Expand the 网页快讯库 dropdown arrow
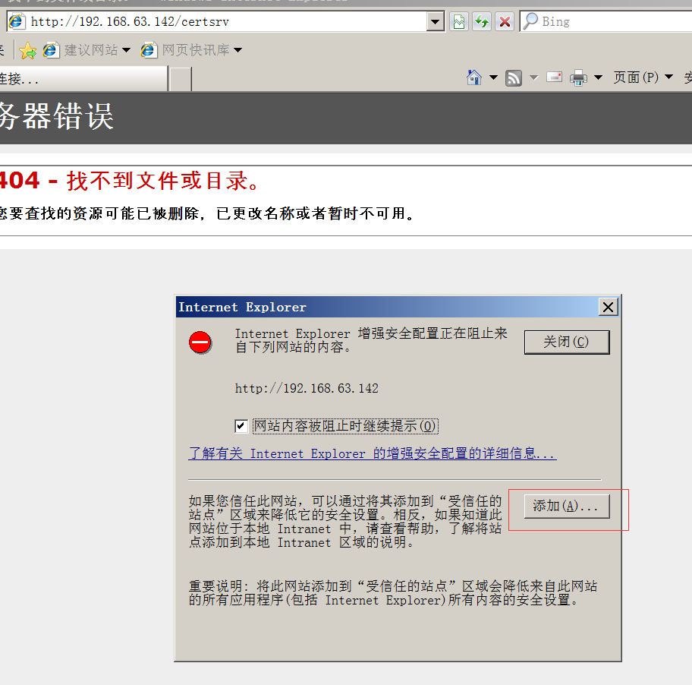The width and height of the screenshot is (692, 685). (x=238, y=50)
